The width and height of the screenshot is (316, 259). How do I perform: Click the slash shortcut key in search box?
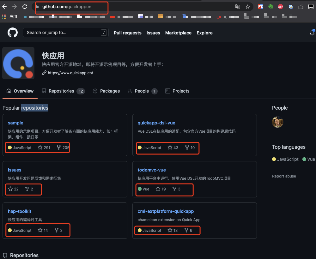click(x=104, y=33)
